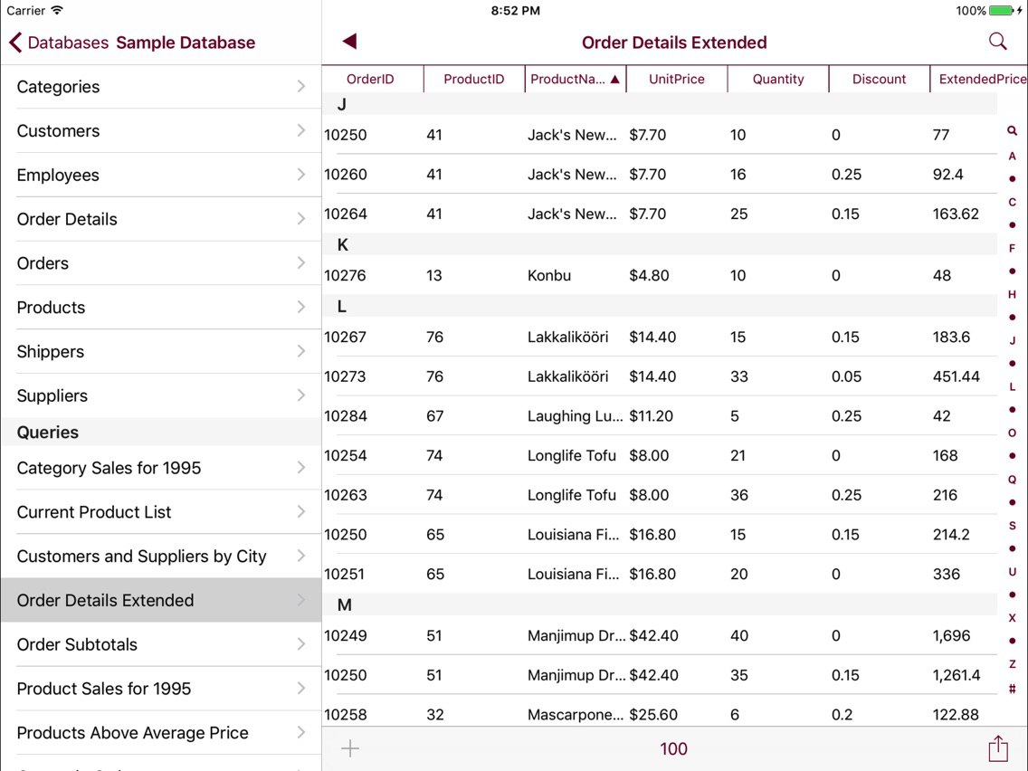This screenshot has height=771, width=1028.
Task: Open the Suppliers table chevron
Action: coord(301,395)
